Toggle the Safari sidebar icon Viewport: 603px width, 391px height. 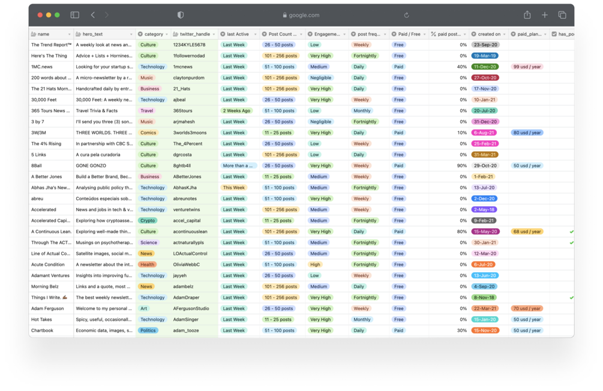74,15
